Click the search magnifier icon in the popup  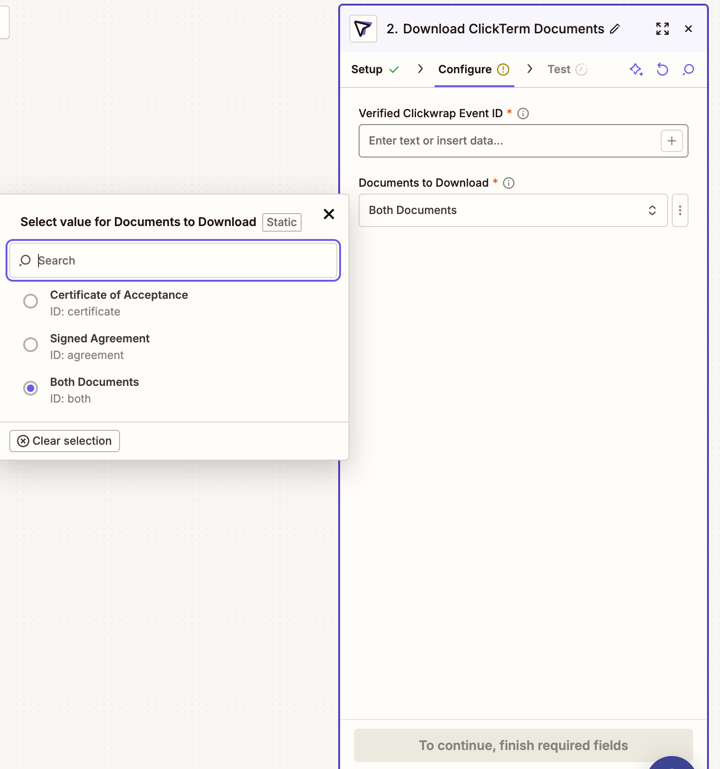tap(25, 261)
